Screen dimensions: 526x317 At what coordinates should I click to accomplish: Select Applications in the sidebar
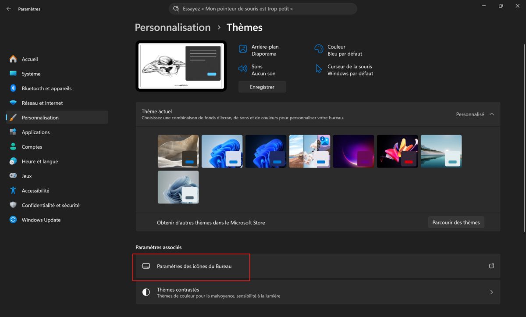point(57,132)
